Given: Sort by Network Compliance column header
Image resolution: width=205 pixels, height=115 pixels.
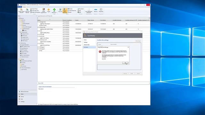Looking at the screenshot, I should [69, 20].
